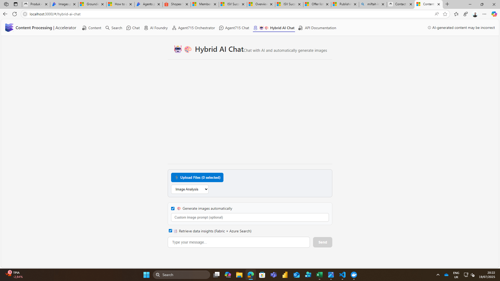Click the Upload Files button
Screen dimensions: 500x281
(x=197, y=177)
